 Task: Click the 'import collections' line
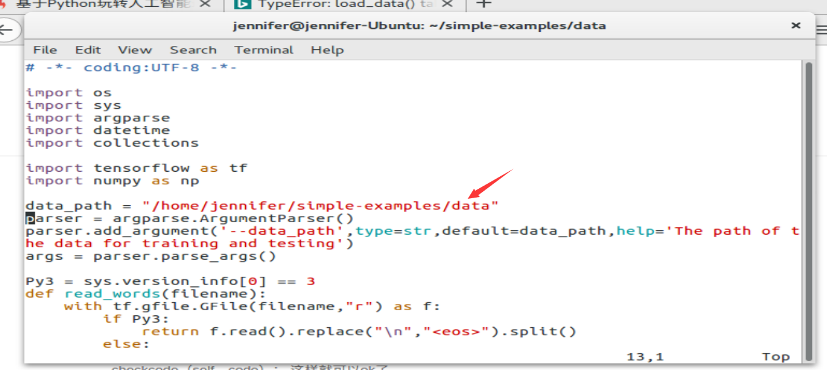point(112,143)
